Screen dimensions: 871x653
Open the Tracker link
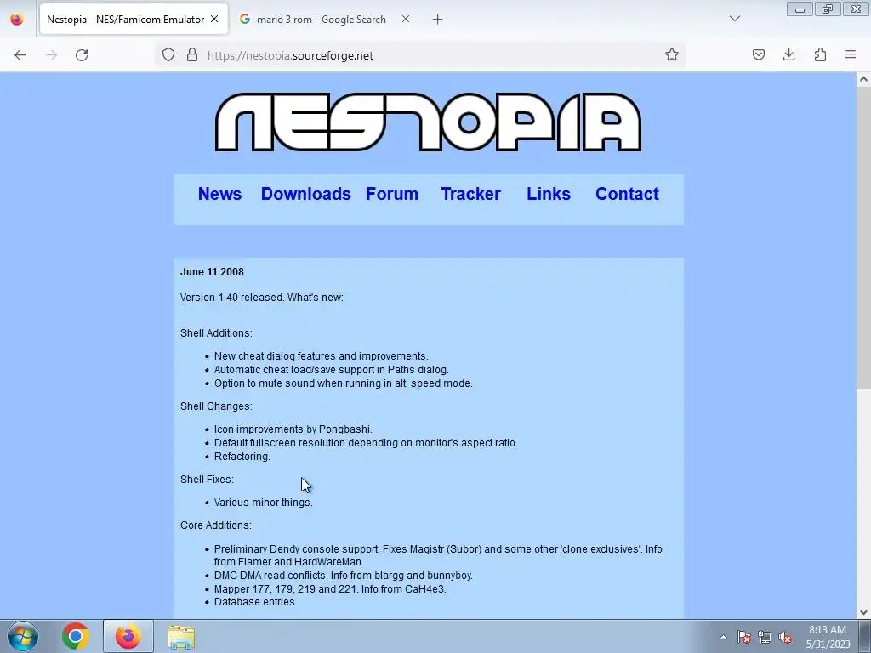click(x=471, y=194)
